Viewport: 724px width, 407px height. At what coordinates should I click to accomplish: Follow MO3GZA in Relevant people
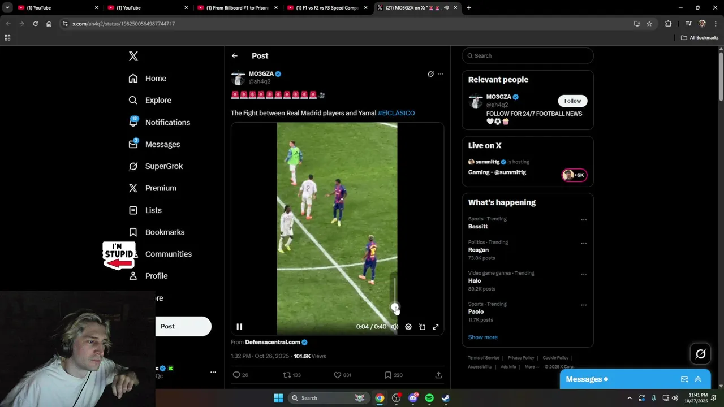tap(572, 101)
